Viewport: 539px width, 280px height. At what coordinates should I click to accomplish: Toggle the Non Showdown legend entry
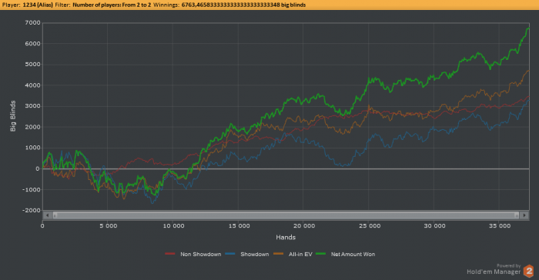(192, 255)
